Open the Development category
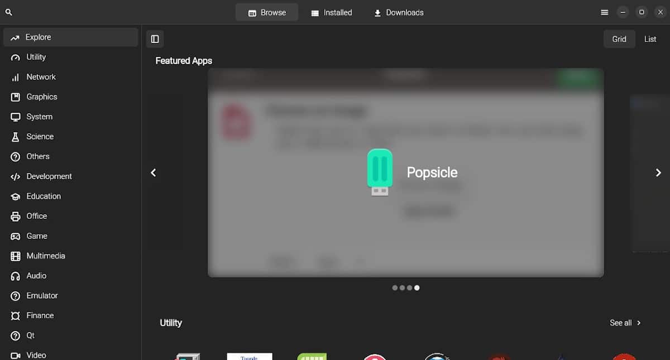Image resolution: width=670 pixels, height=360 pixels. click(x=49, y=176)
